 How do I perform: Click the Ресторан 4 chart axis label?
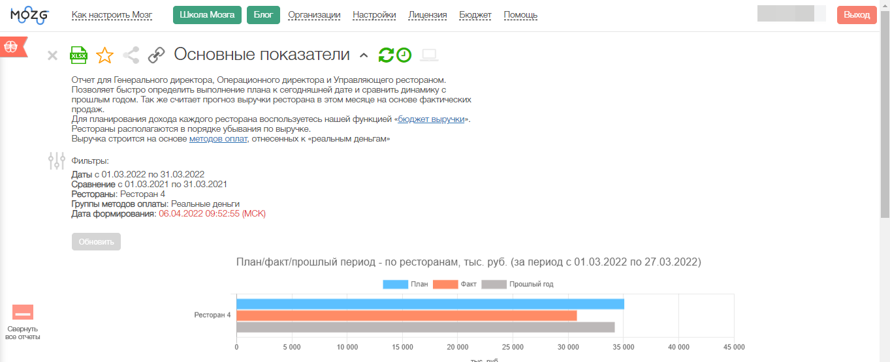pyautogui.click(x=212, y=316)
